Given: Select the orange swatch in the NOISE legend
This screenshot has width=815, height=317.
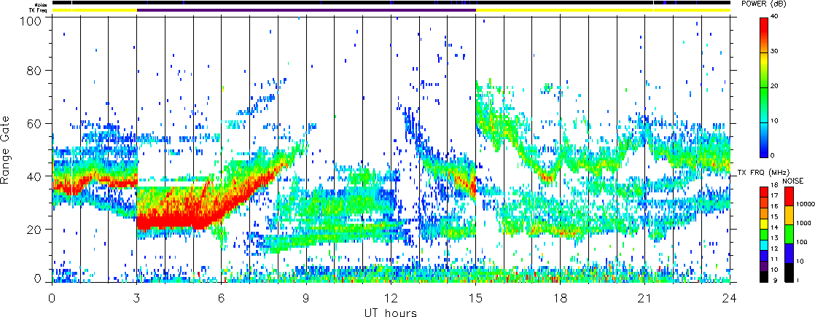Looking at the screenshot, I should [x=789, y=214].
